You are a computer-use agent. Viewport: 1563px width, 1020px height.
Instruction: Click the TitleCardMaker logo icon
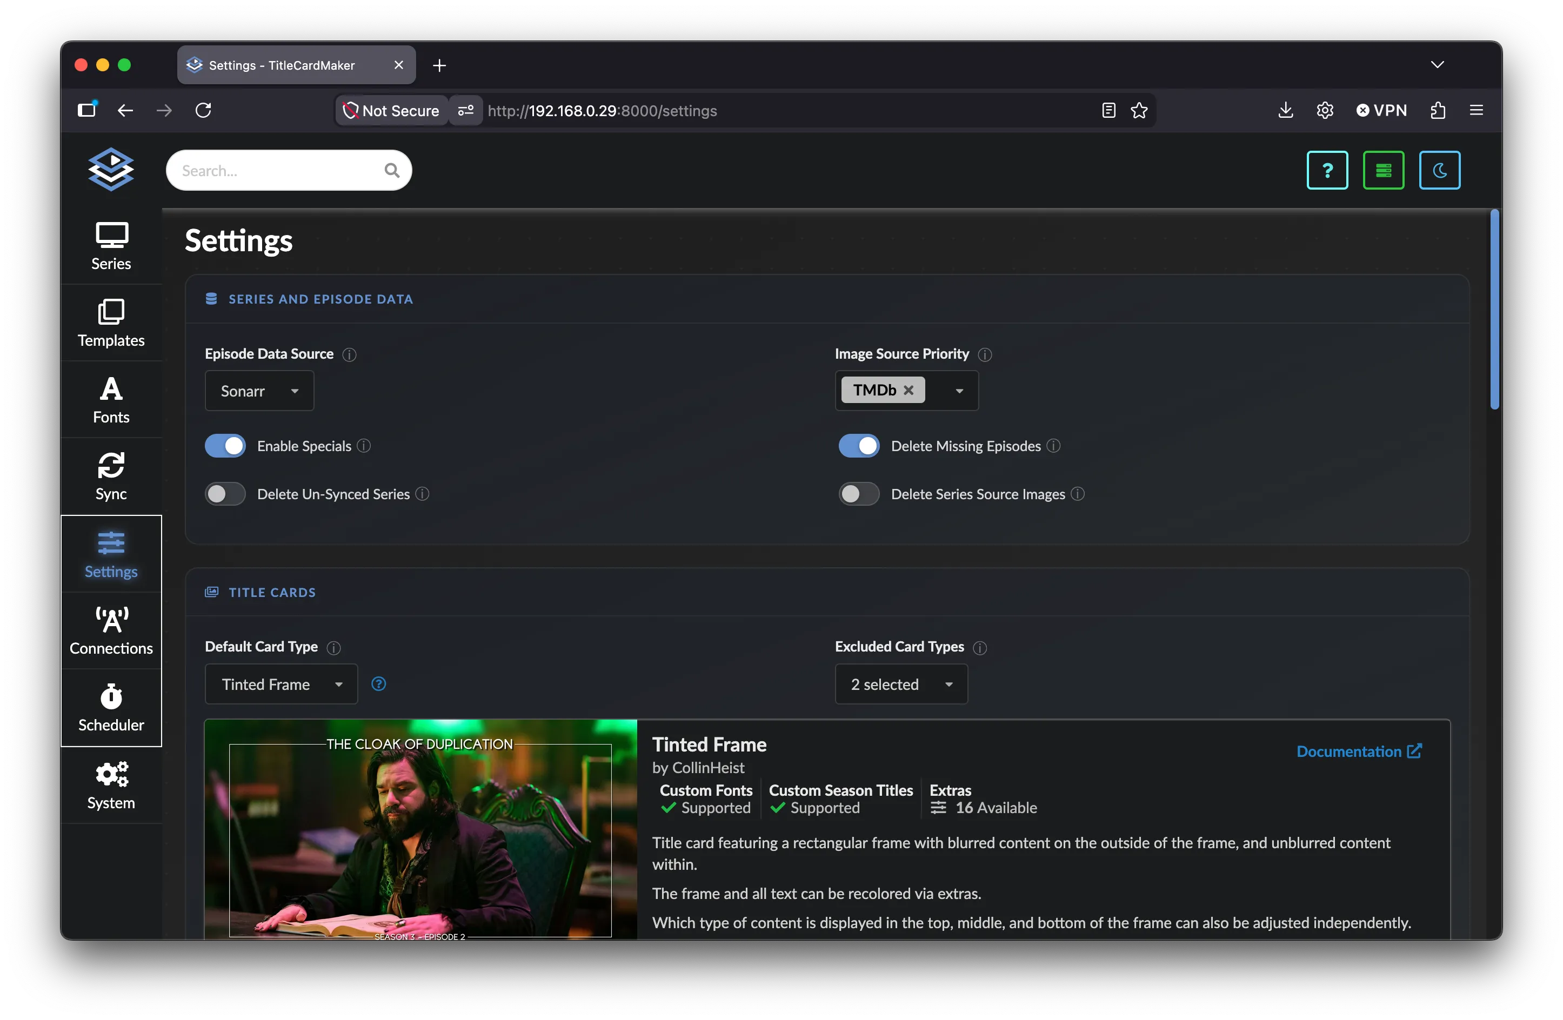(111, 169)
